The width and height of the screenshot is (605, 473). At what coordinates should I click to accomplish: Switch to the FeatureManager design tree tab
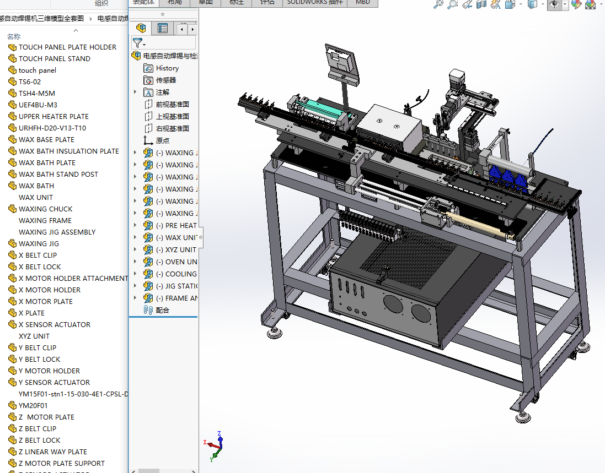pos(141,28)
